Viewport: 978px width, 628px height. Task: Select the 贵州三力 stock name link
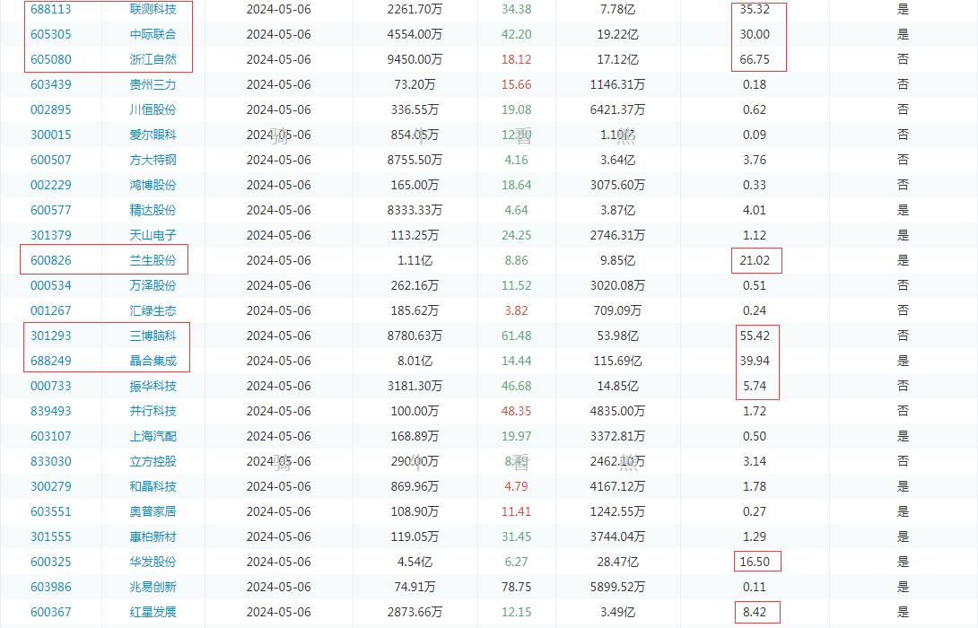[153, 85]
